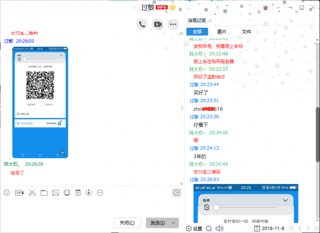Click record header 过敏 20:24:12
Viewport: 320px width, 233px height.
[204, 148]
